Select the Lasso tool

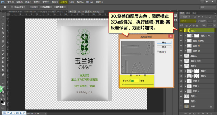click(x=3, y=24)
